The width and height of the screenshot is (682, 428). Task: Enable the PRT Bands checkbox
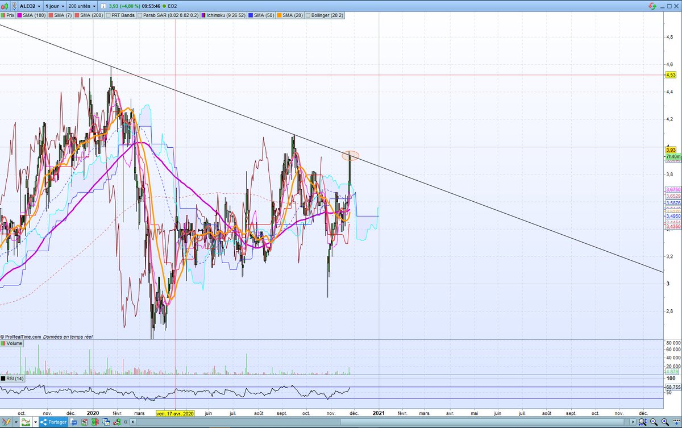pos(109,15)
